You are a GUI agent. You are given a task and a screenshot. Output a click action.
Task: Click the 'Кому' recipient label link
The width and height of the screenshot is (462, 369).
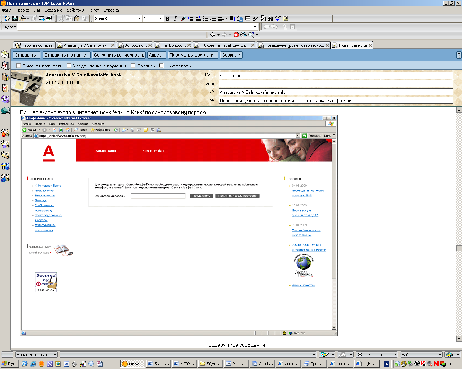[210, 75]
